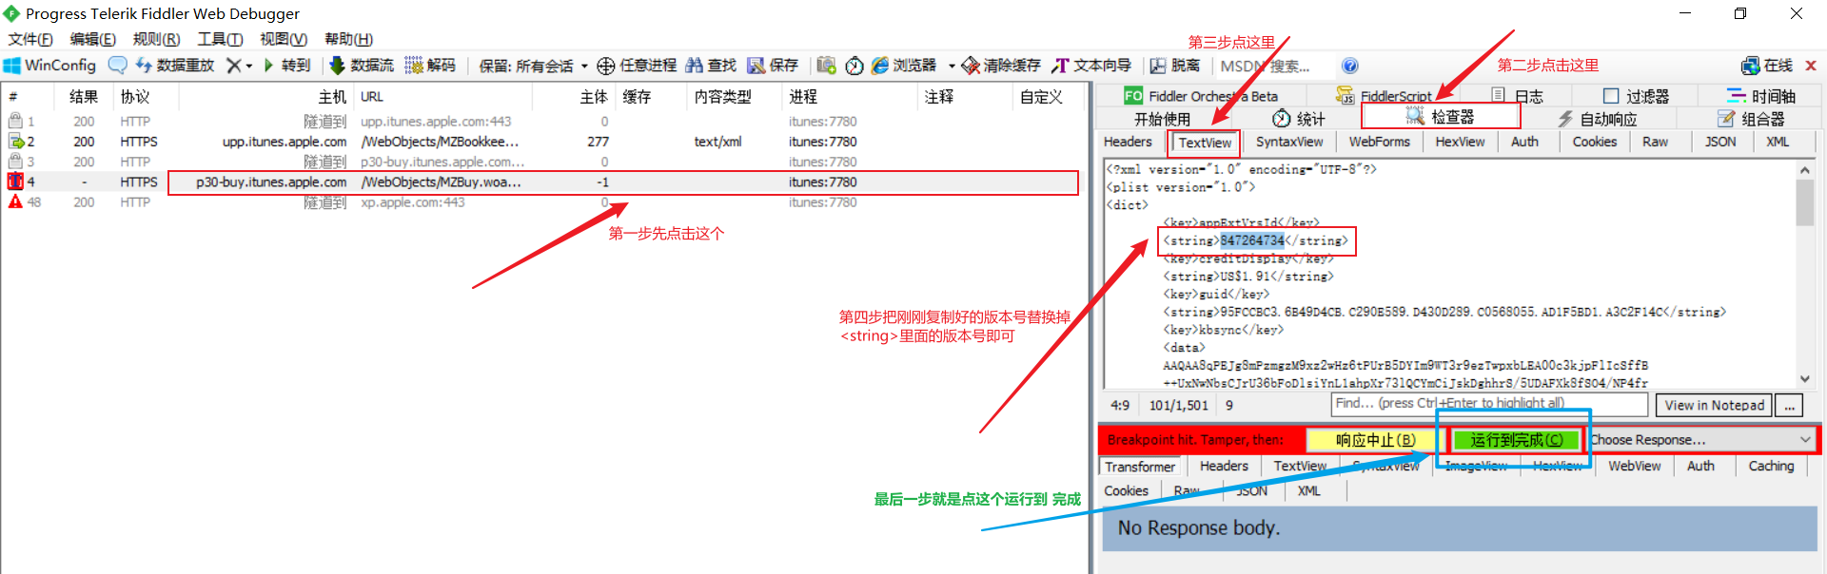Select session 4 p30-buy.itunes.apple.com row

[x=542, y=182]
